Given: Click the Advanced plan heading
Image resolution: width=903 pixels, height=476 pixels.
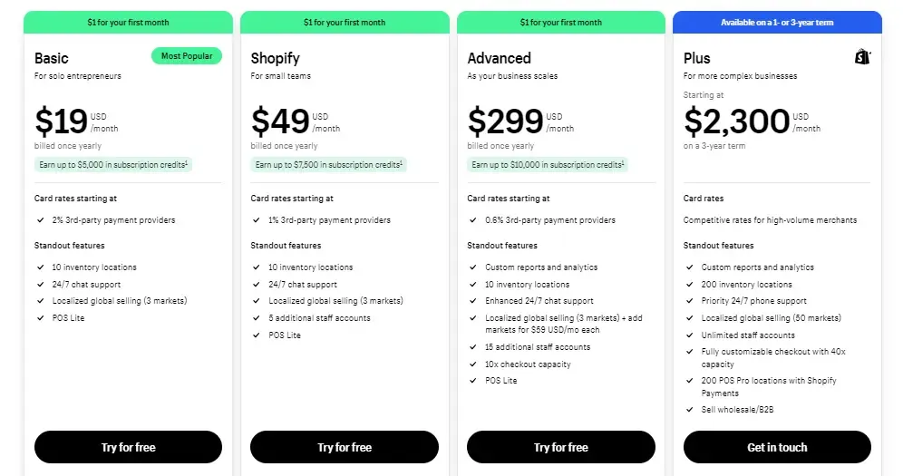Looking at the screenshot, I should (x=499, y=58).
